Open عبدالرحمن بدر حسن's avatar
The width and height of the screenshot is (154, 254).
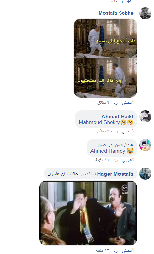pos(145,145)
